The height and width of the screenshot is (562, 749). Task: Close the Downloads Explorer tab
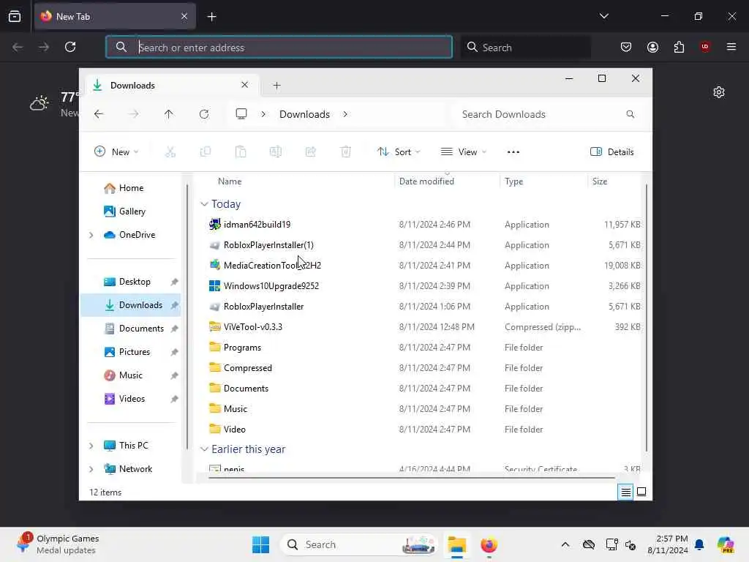(244, 85)
